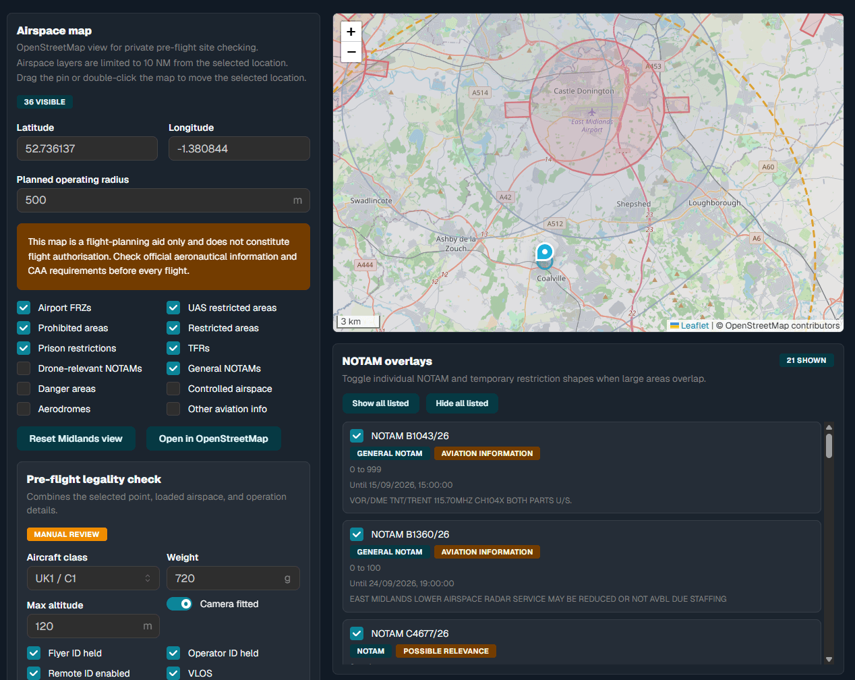Click the 21 SHOWN badge
The image size is (855, 680).
pyautogui.click(x=806, y=360)
